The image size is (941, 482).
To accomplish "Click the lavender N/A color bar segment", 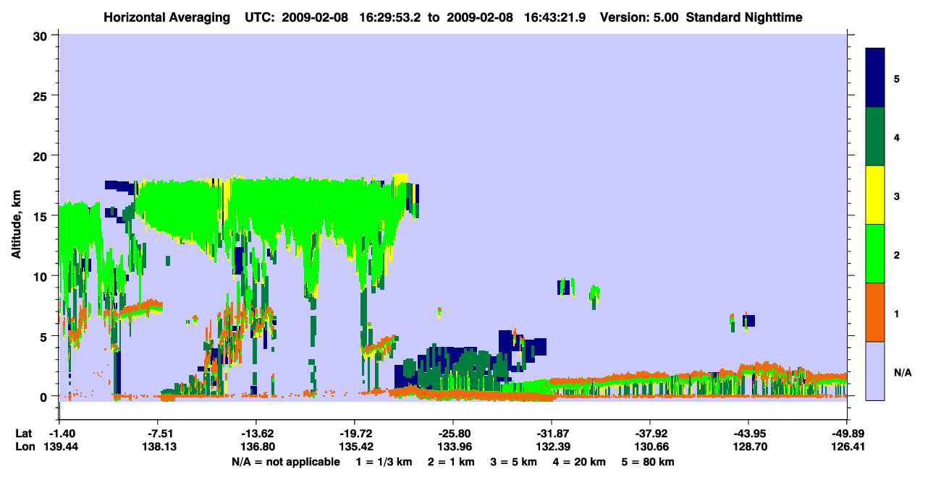I will tap(875, 370).
